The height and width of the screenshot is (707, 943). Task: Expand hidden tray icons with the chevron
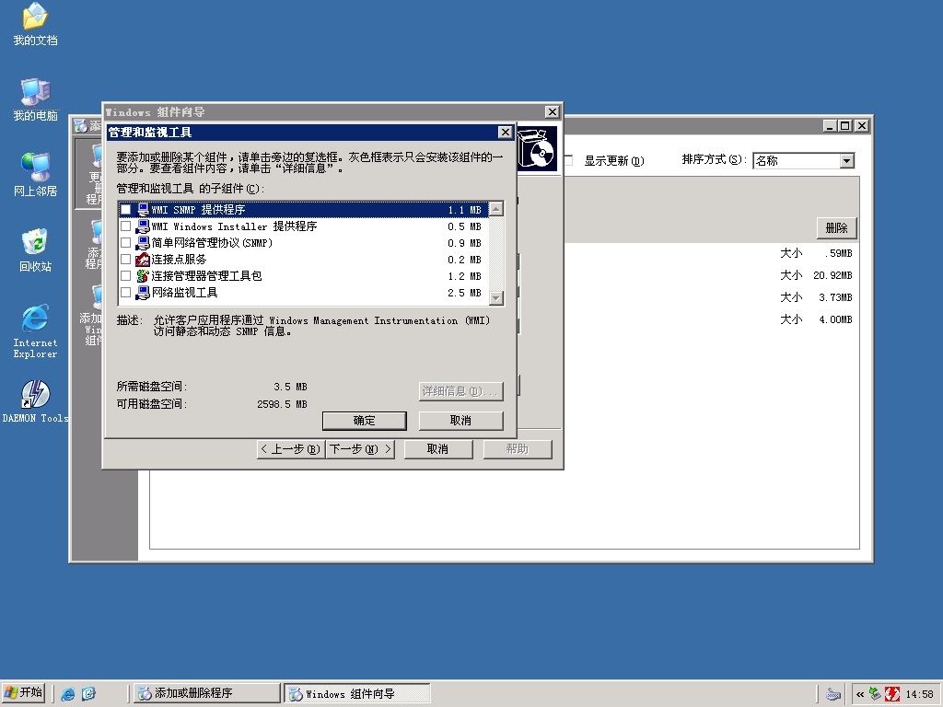click(860, 694)
